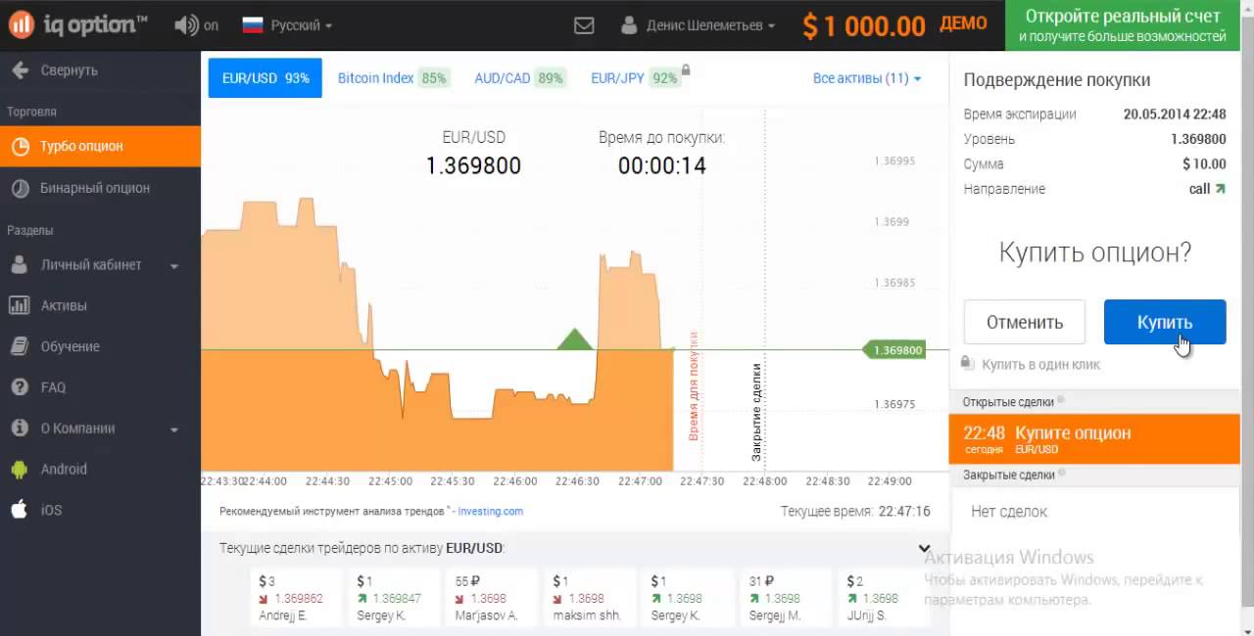Click the Личный кабинет person icon
Viewport: 1254px width, 636px height.
[19, 265]
